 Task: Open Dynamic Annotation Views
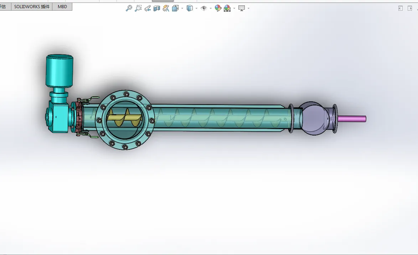[x=166, y=9]
